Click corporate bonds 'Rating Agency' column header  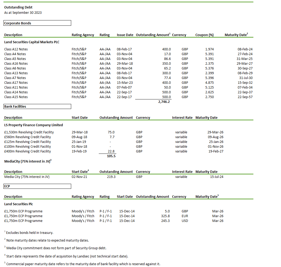[x=83, y=35]
